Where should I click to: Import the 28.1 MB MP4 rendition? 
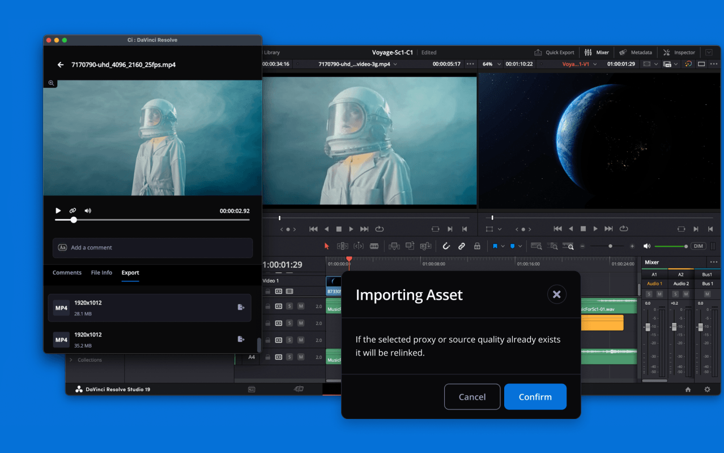(x=241, y=307)
